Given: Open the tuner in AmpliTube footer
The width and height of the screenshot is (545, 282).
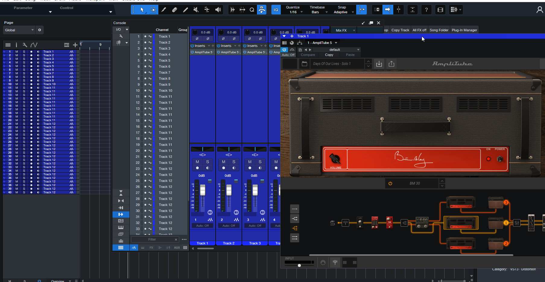Looking at the screenshot, I should coord(335,262).
